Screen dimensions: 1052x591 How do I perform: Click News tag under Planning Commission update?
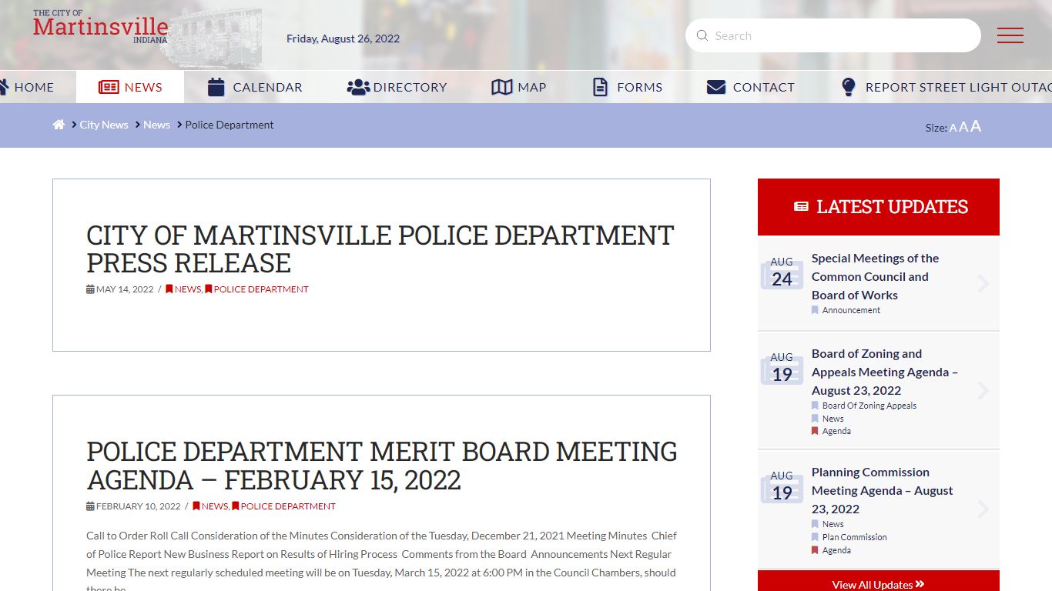833,524
